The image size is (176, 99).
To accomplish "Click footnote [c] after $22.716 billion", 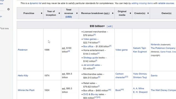I will 99,42.
